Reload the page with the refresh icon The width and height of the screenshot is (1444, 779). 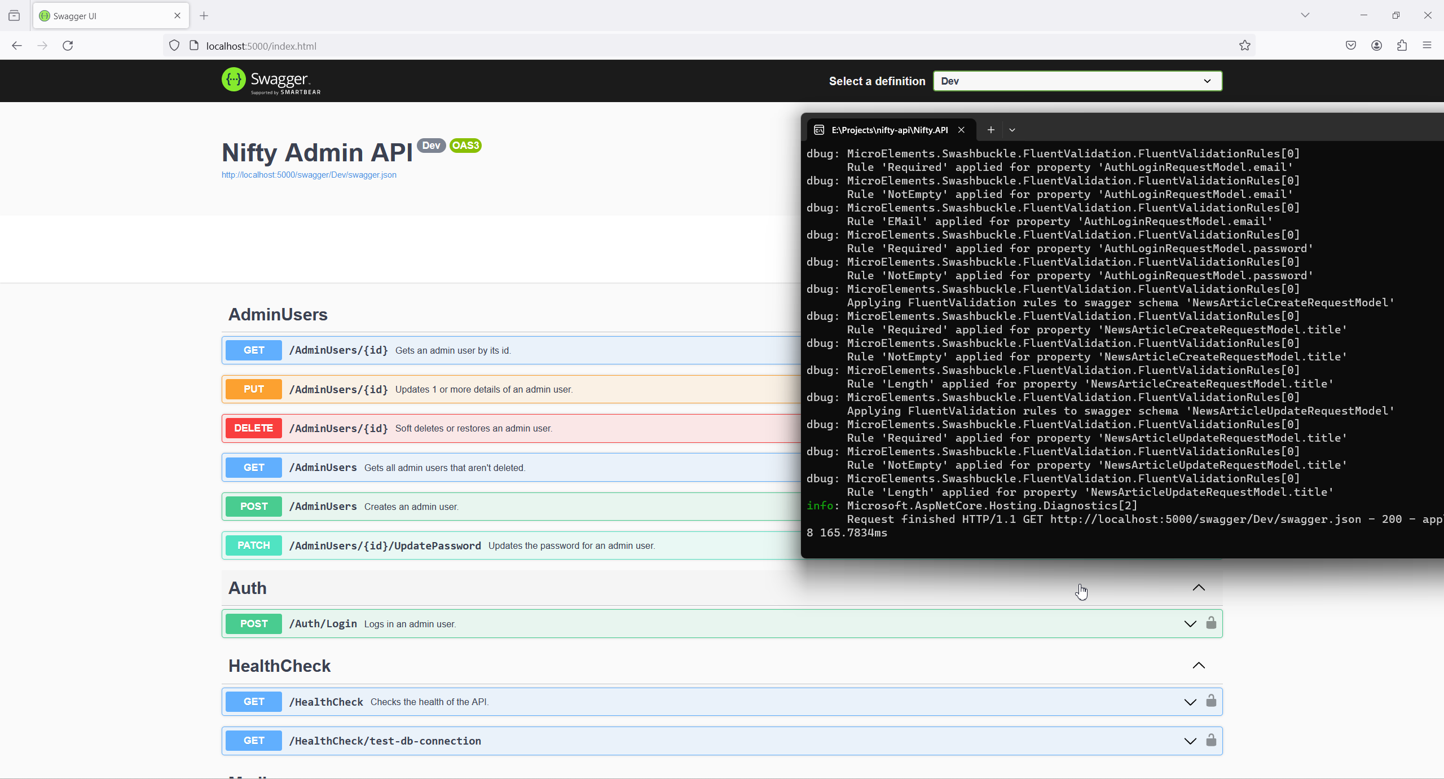click(x=68, y=46)
